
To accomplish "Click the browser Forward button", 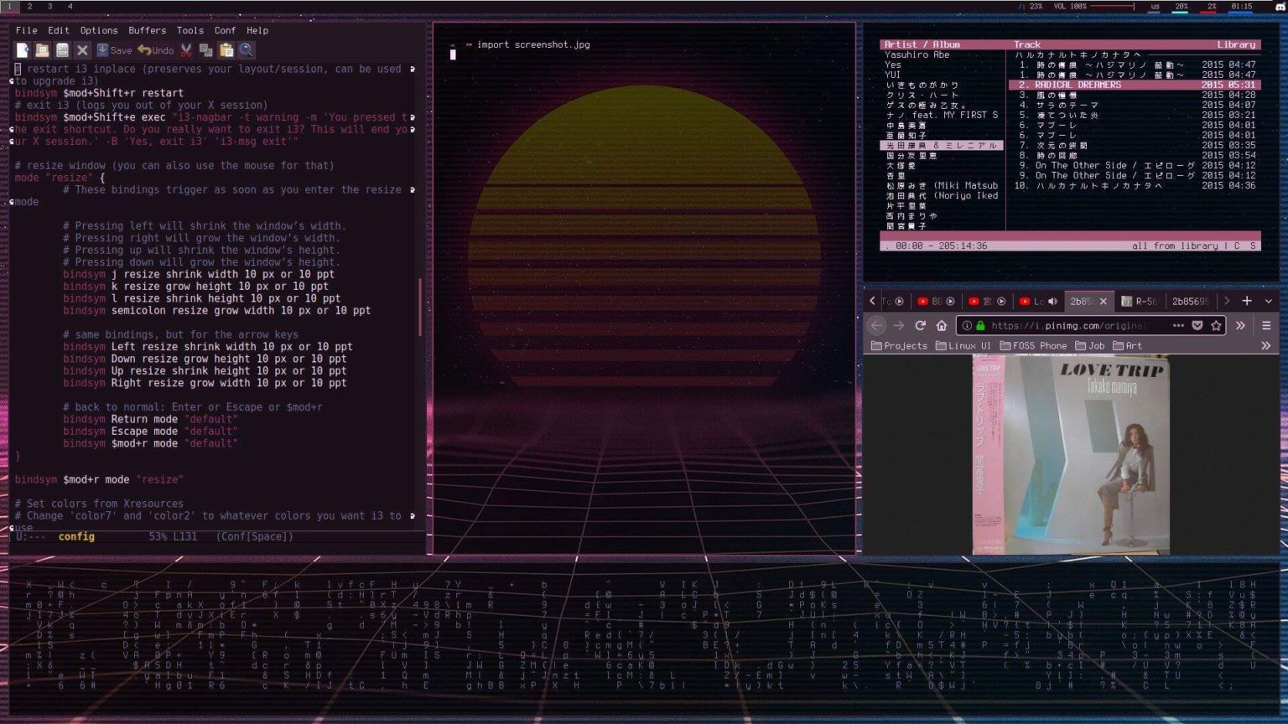I will pyautogui.click(x=899, y=325).
